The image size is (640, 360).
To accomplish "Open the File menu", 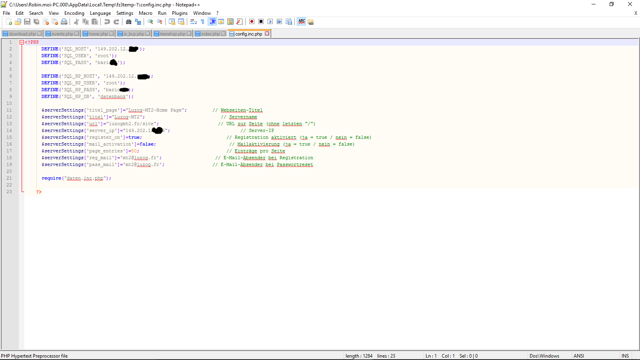I will [x=6, y=13].
